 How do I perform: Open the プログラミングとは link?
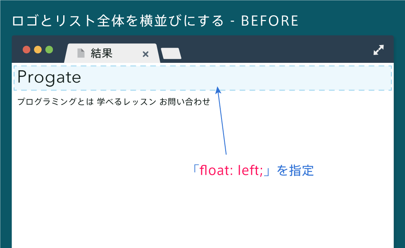tap(55, 102)
